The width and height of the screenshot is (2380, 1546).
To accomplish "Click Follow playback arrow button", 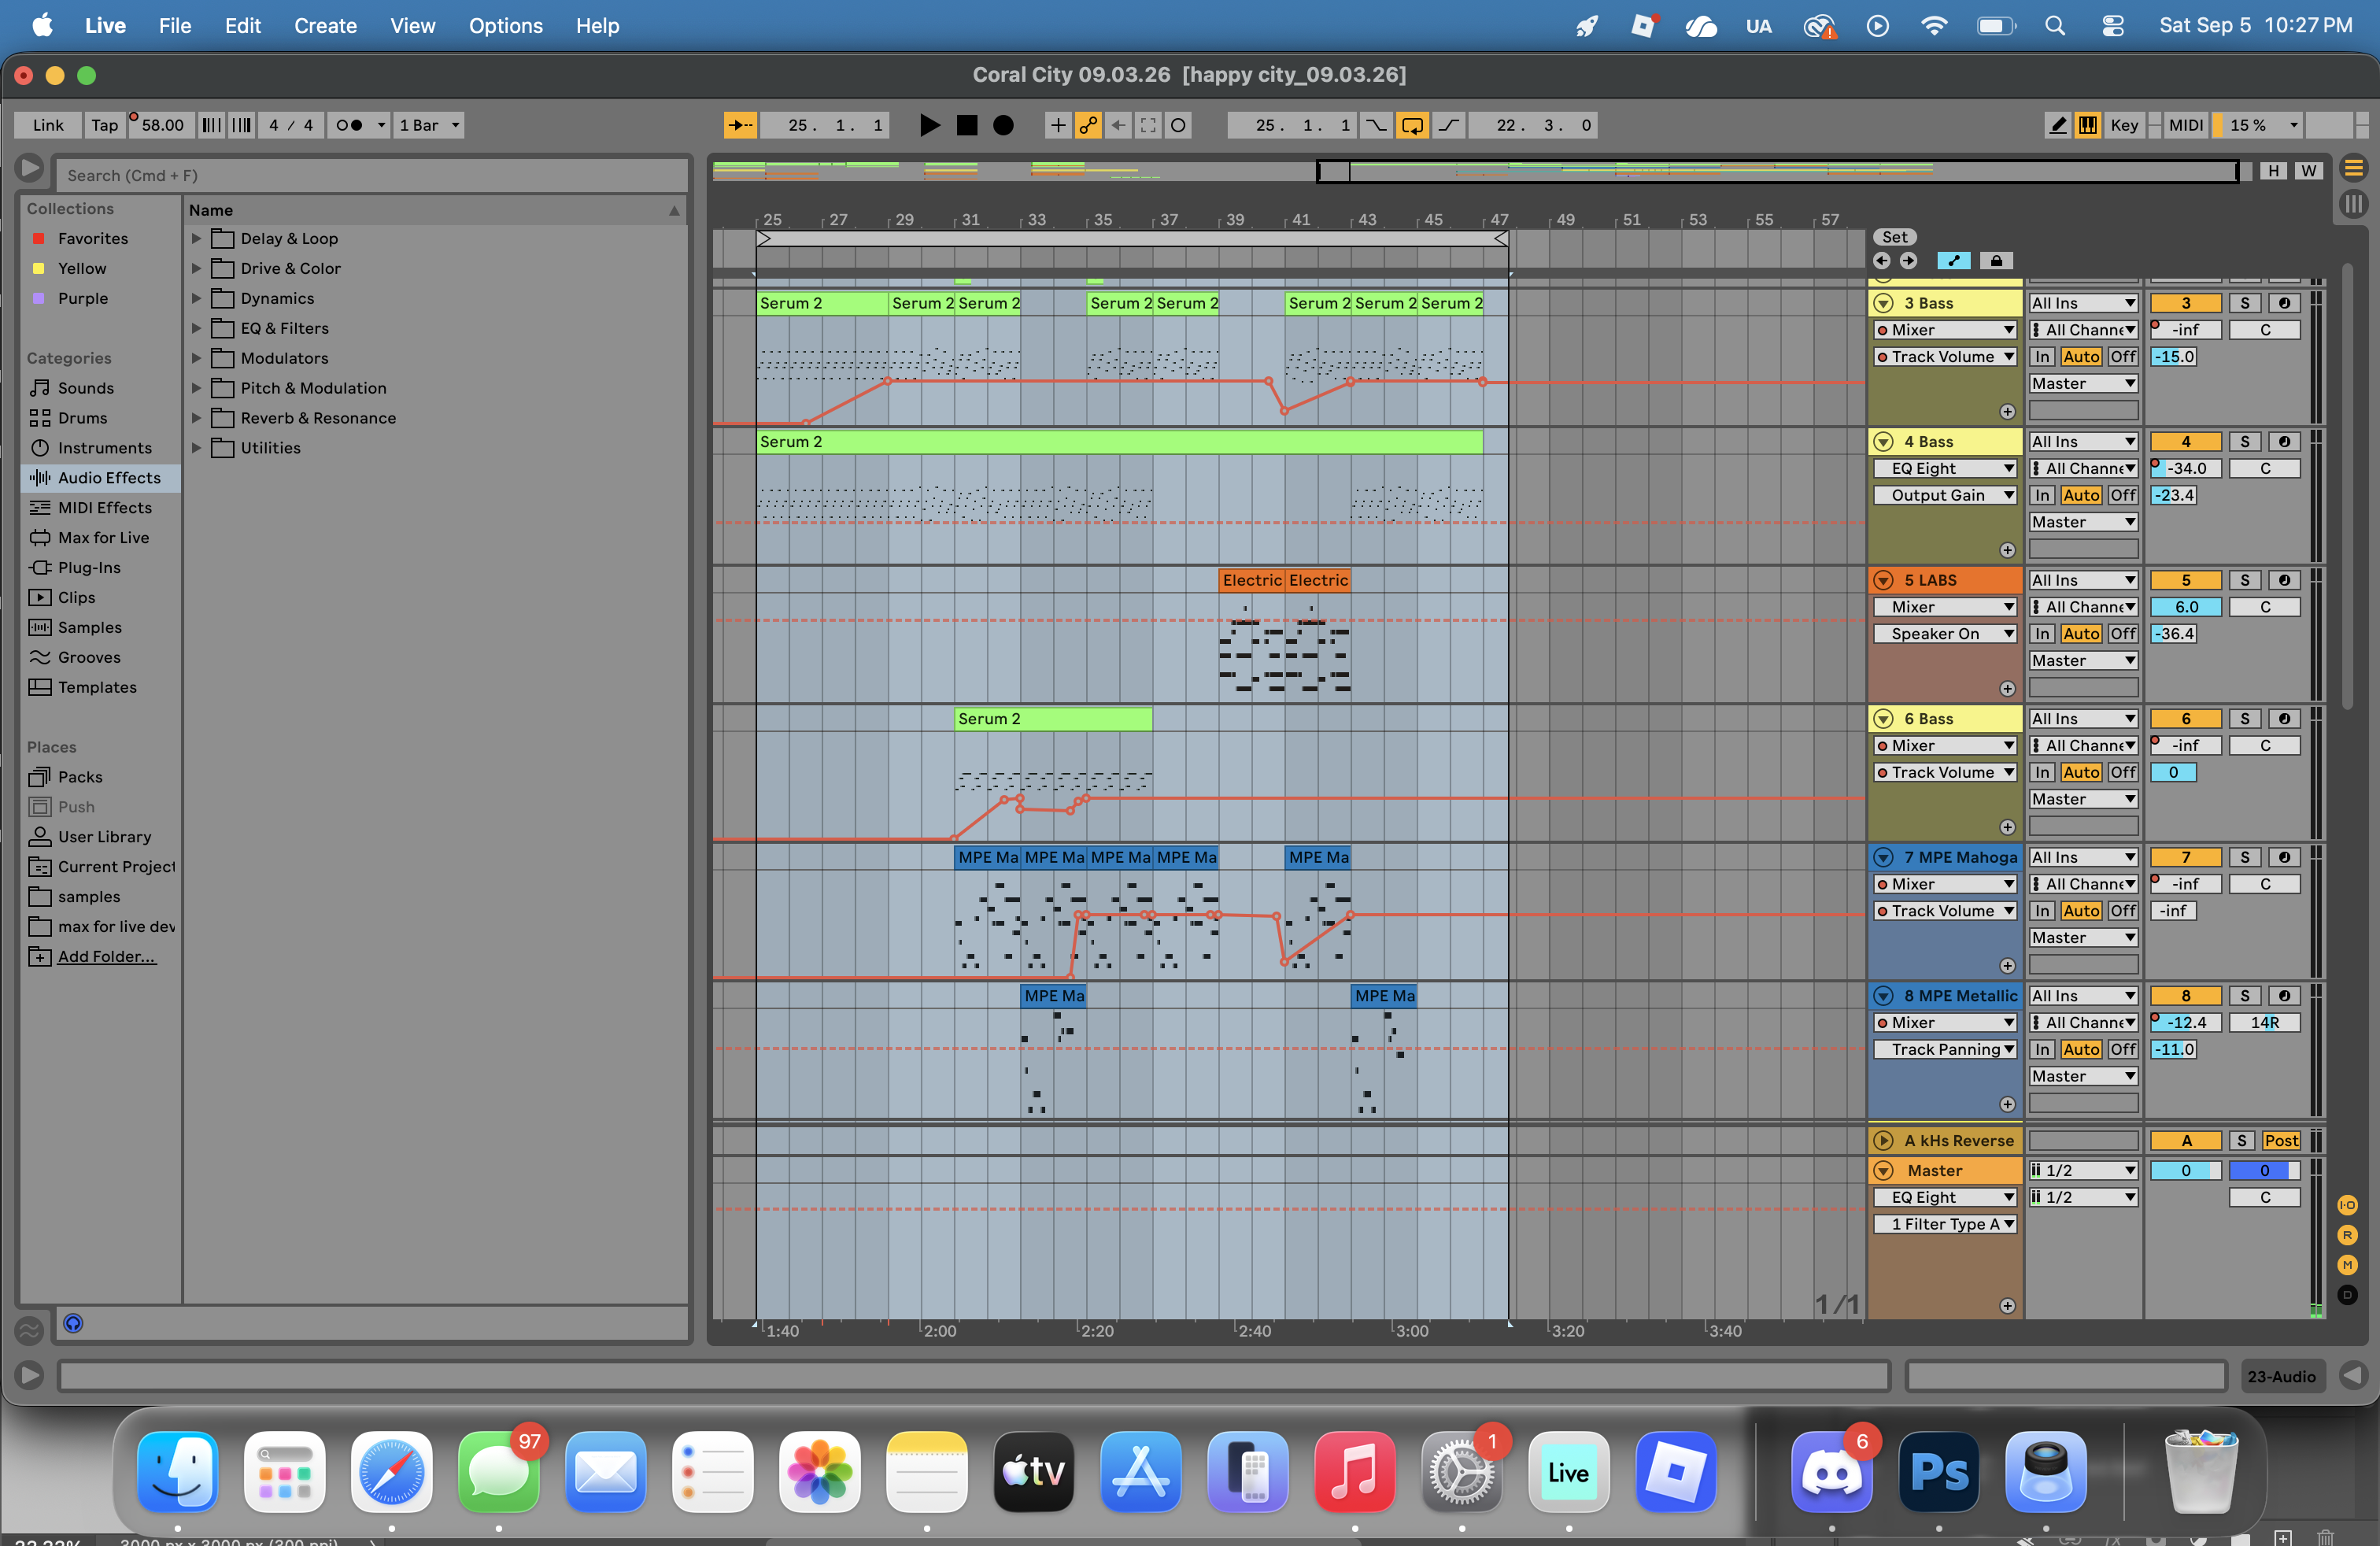I will [x=740, y=125].
